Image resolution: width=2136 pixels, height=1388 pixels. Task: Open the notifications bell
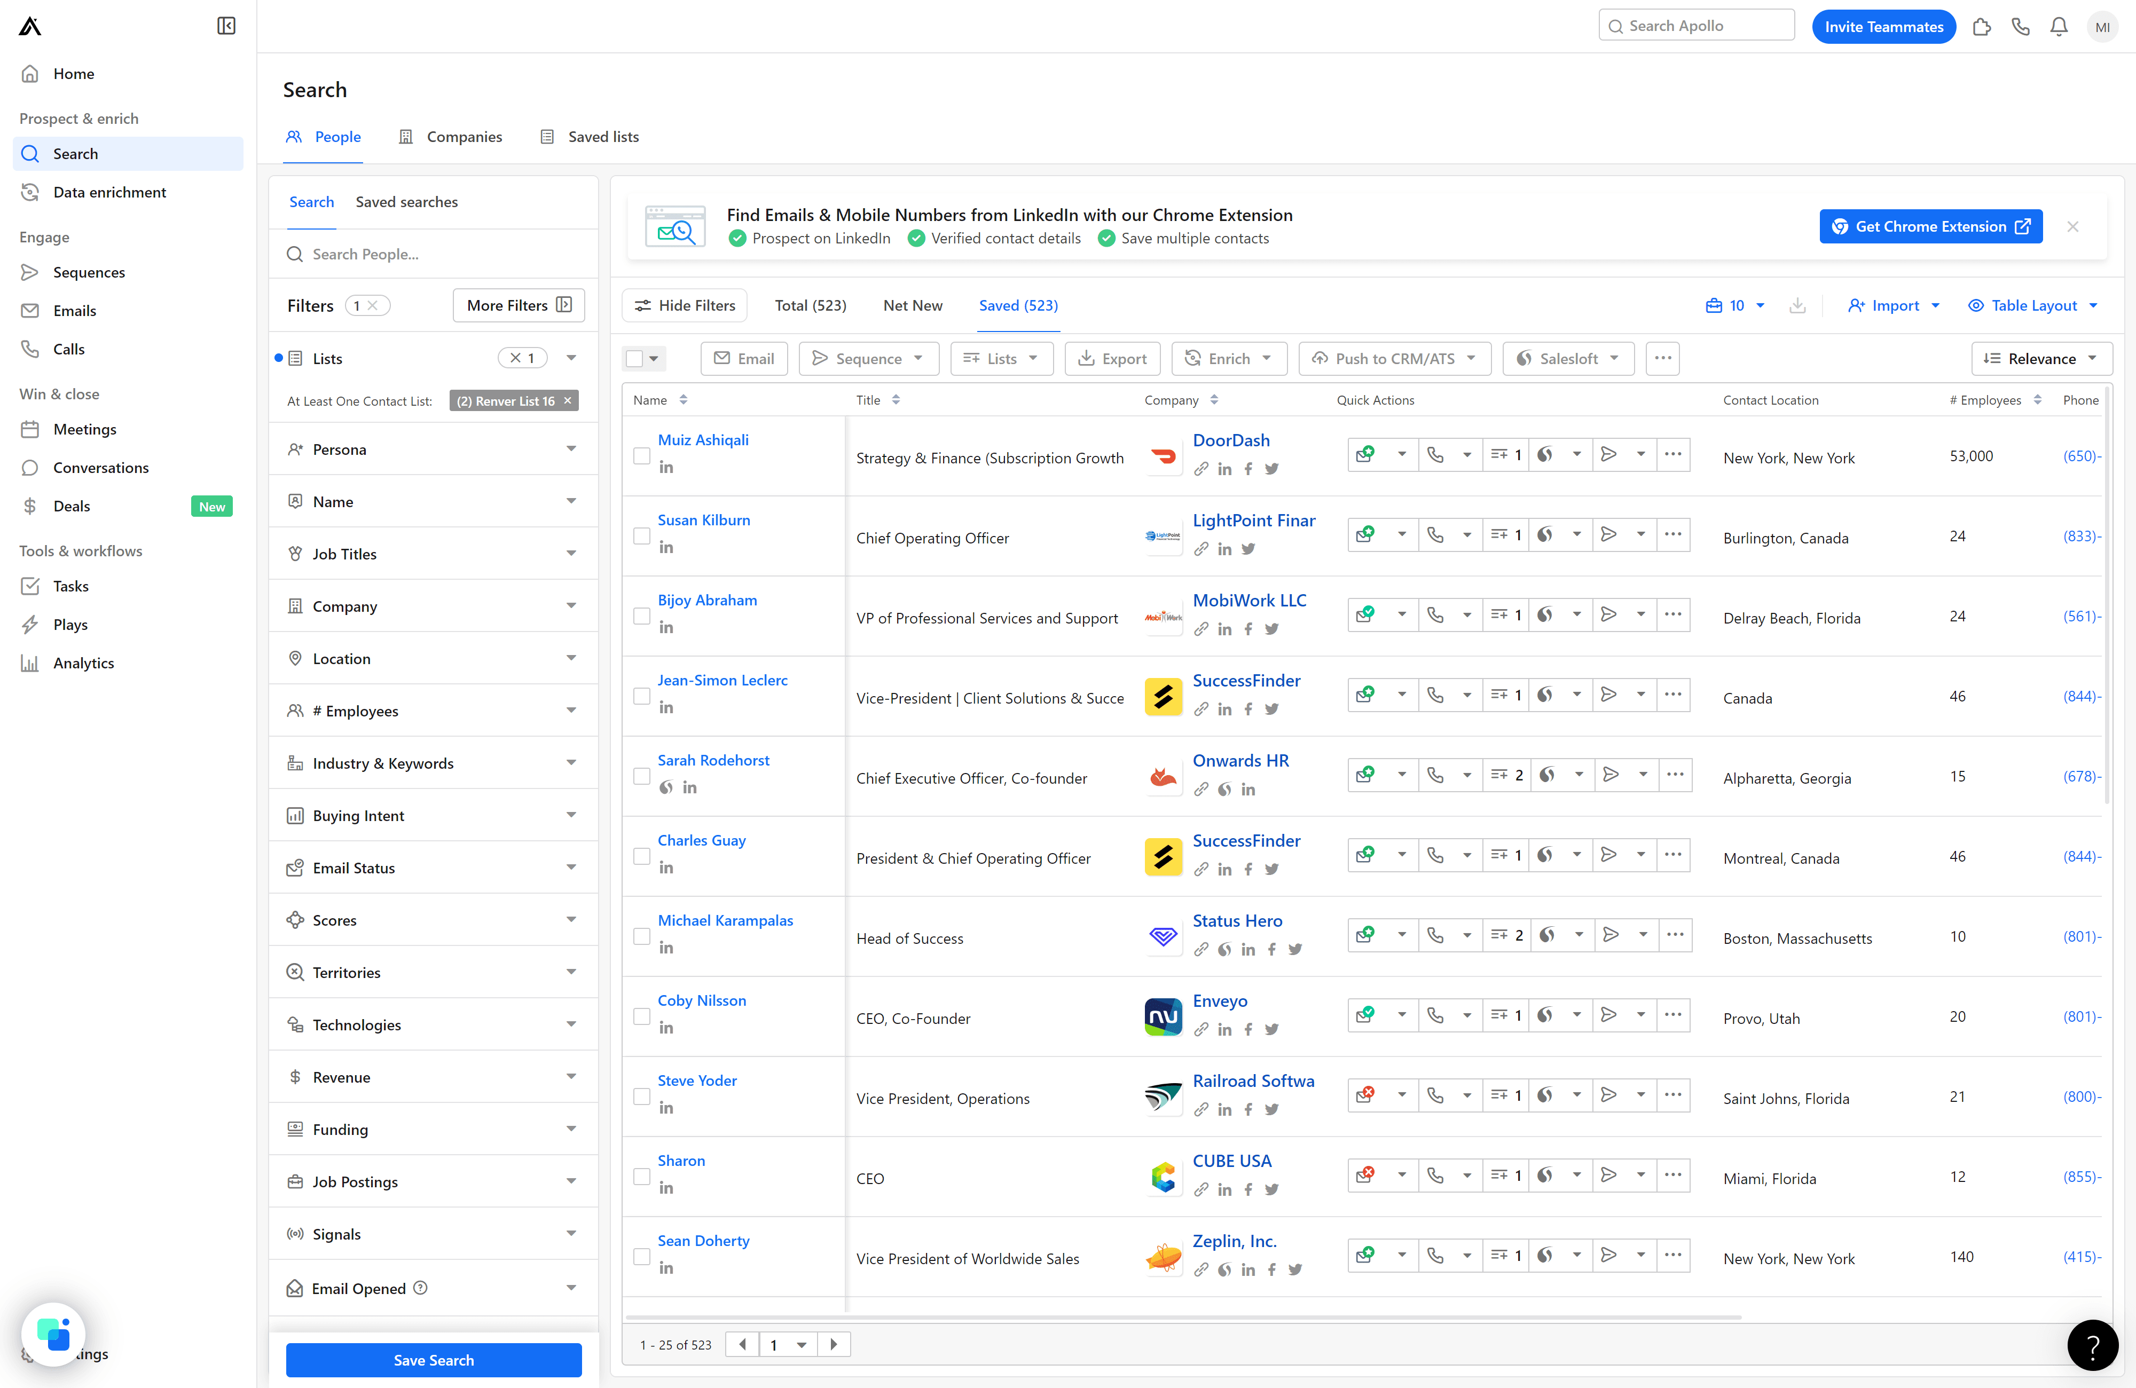pyautogui.click(x=2059, y=27)
